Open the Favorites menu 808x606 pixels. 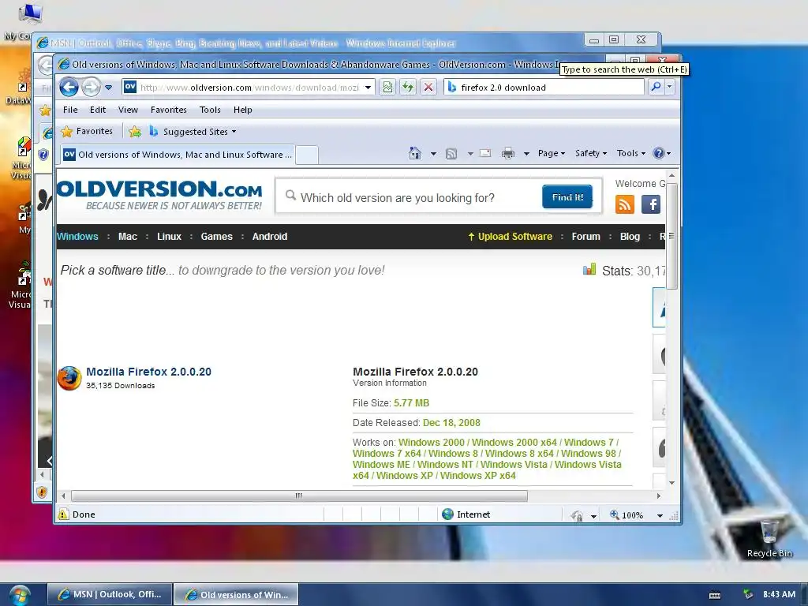(x=169, y=110)
